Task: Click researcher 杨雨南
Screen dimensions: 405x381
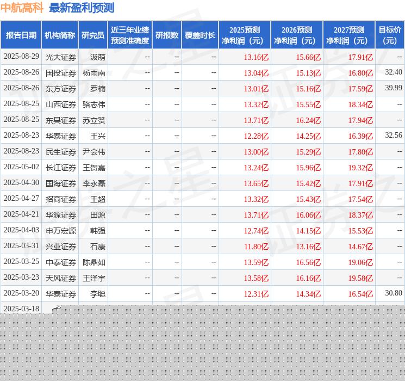Action: coord(94,73)
